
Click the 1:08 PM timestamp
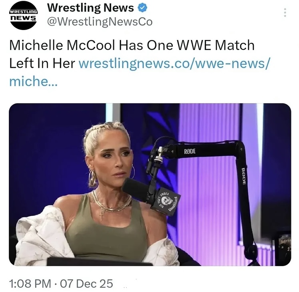(x=30, y=284)
